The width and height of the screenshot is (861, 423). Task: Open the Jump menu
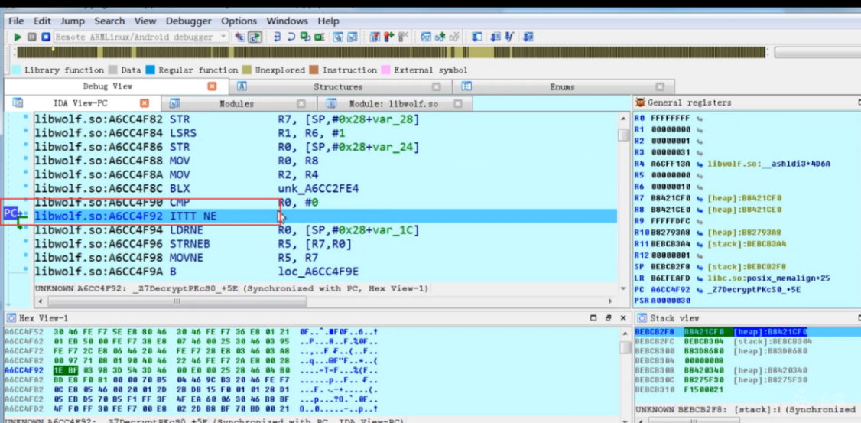coord(73,21)
